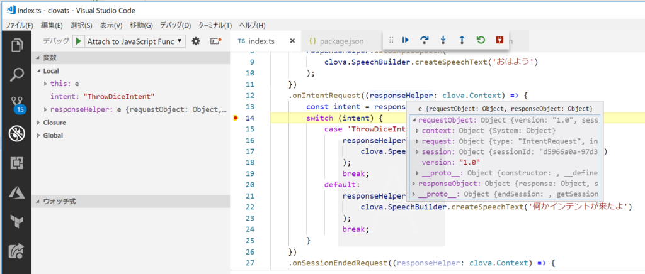Step into the function
This screenshot has width=645, height=274.
[x=443, y=40]
